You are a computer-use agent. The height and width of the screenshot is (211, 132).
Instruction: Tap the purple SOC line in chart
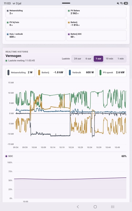(x=70, y=179)
